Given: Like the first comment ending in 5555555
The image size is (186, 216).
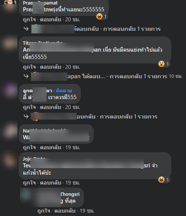Looking at the screenshot, I should [29, 19].
